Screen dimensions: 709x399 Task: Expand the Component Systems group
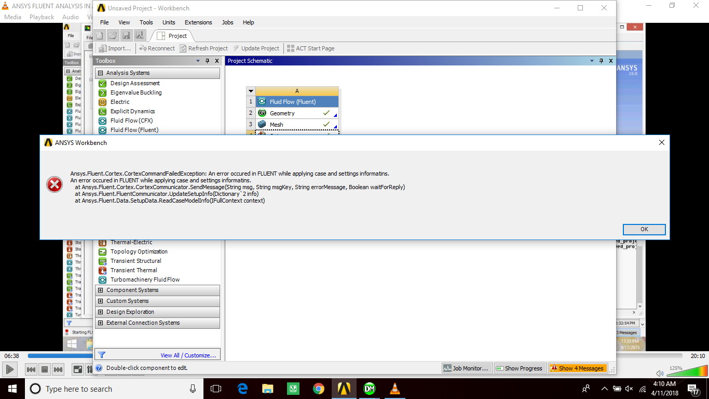pyautogui.click(x=101, y=290)
